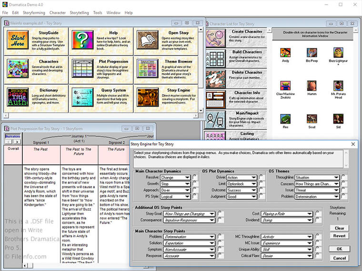Toggle the lock checkbox beside Resolve
This screenshot has width=362, height=271.
(195, 177)
